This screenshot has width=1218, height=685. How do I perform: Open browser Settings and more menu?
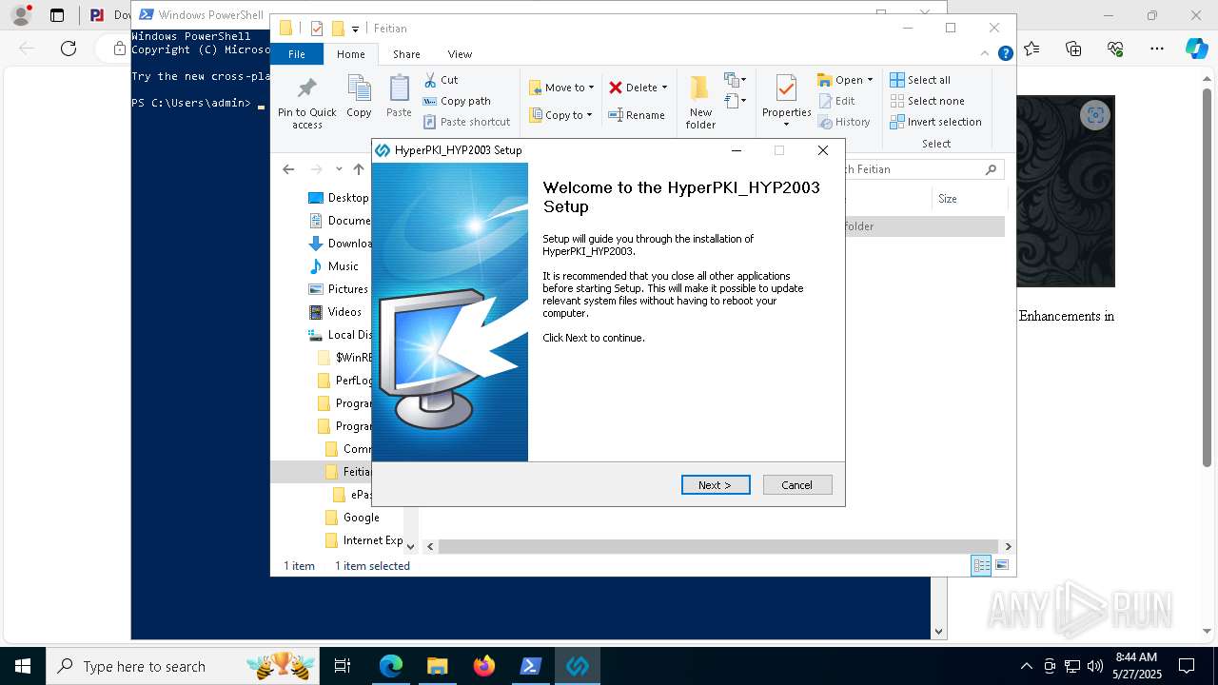point(1157,49)
